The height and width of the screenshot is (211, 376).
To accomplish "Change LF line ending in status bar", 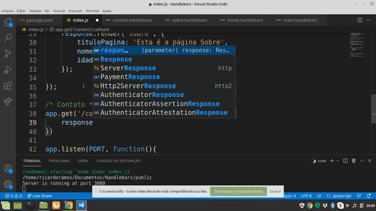I will pos(319,196).
